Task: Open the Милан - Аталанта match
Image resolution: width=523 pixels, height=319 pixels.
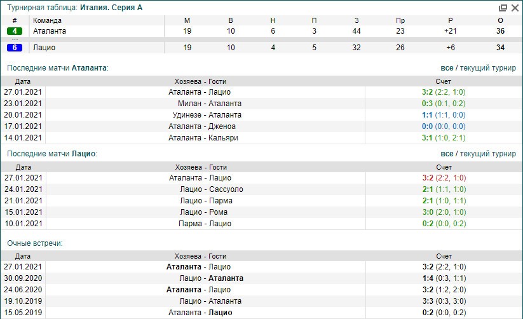Action: [x=200, y=104]
